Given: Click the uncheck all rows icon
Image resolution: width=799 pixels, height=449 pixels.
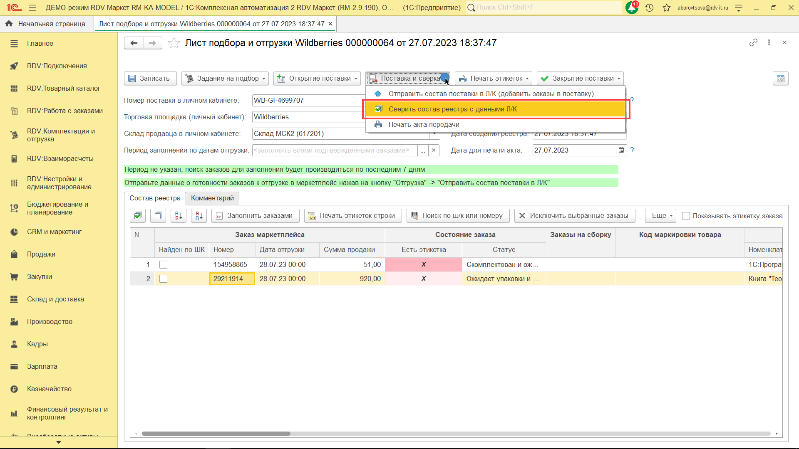Looking at the screenshot, I should tap(158, 215).
